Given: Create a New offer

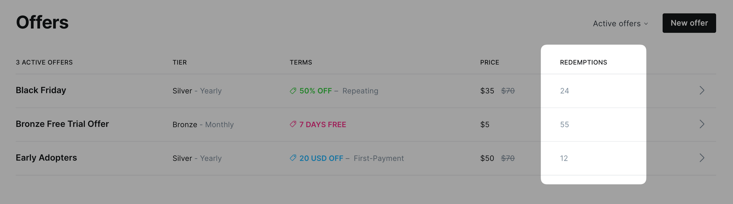Looking at the screenshot, I should (689, 23).
